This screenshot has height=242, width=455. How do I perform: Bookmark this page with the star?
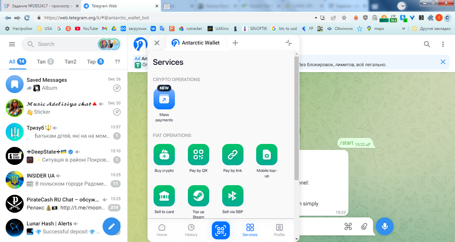click(x=344, y=18)
